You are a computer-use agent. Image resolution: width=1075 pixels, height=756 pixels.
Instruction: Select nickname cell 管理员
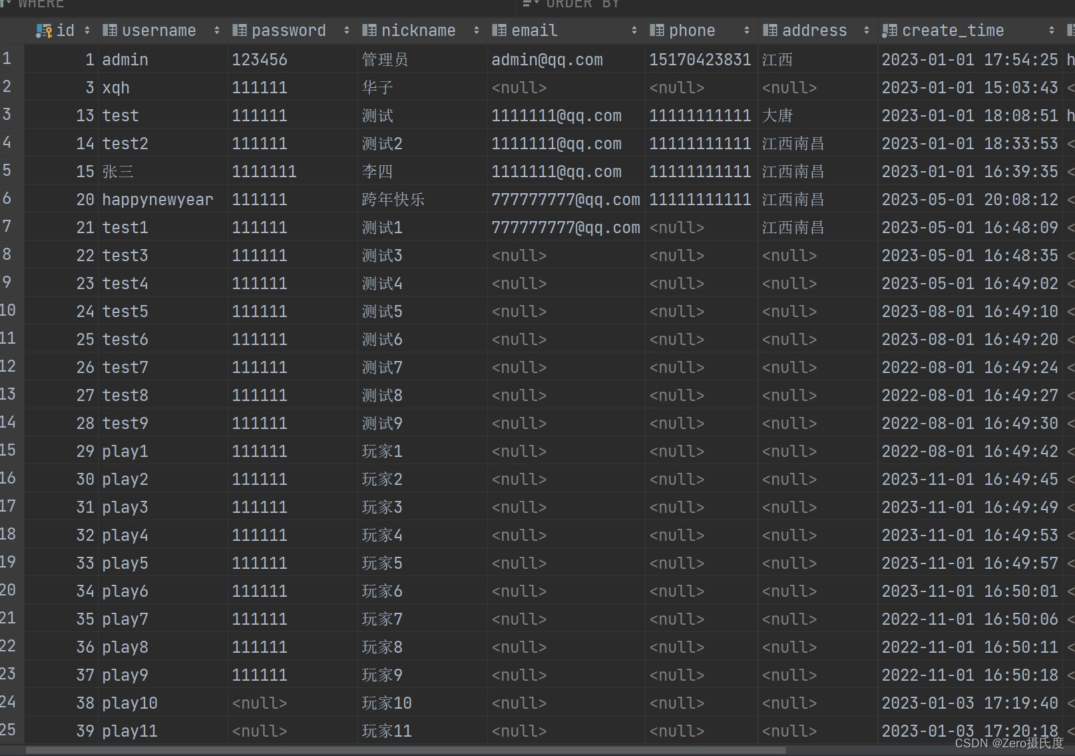422,60
